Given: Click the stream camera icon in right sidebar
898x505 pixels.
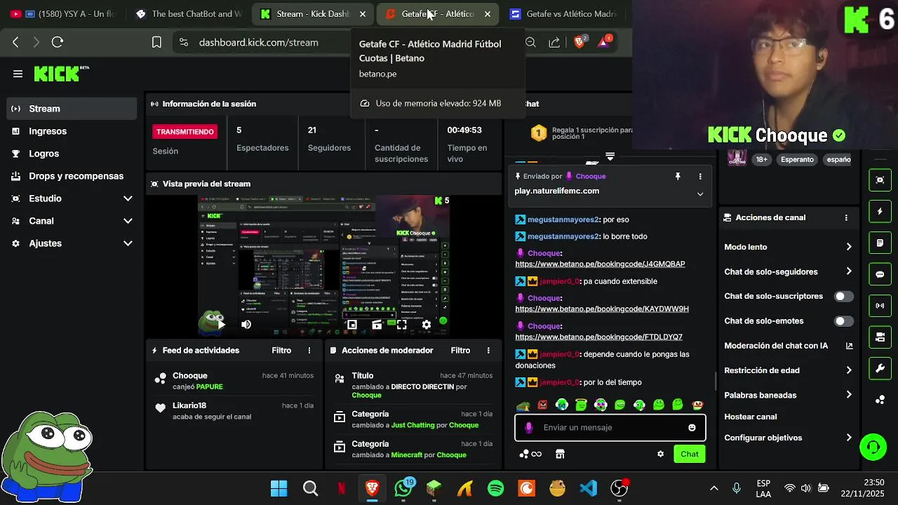Looking at the screenshot, I should (880, 337).
